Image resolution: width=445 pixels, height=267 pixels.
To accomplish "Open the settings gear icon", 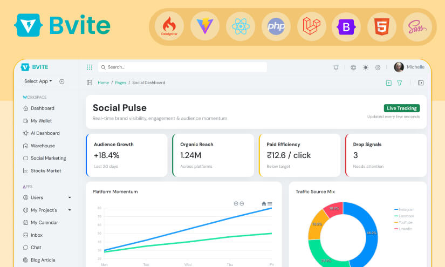I will [378, 67].
